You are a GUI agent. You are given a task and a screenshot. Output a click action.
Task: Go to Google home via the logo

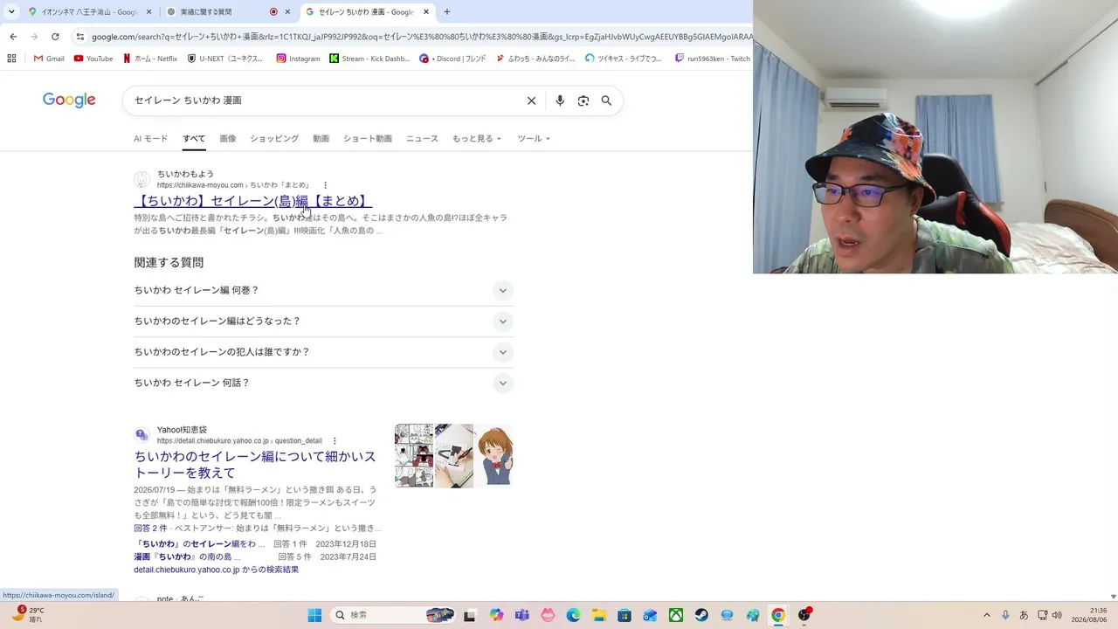tap(69, 100)
